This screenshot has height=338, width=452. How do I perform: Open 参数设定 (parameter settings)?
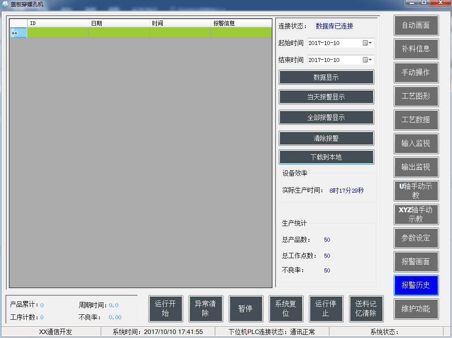(x=416, y=238)
